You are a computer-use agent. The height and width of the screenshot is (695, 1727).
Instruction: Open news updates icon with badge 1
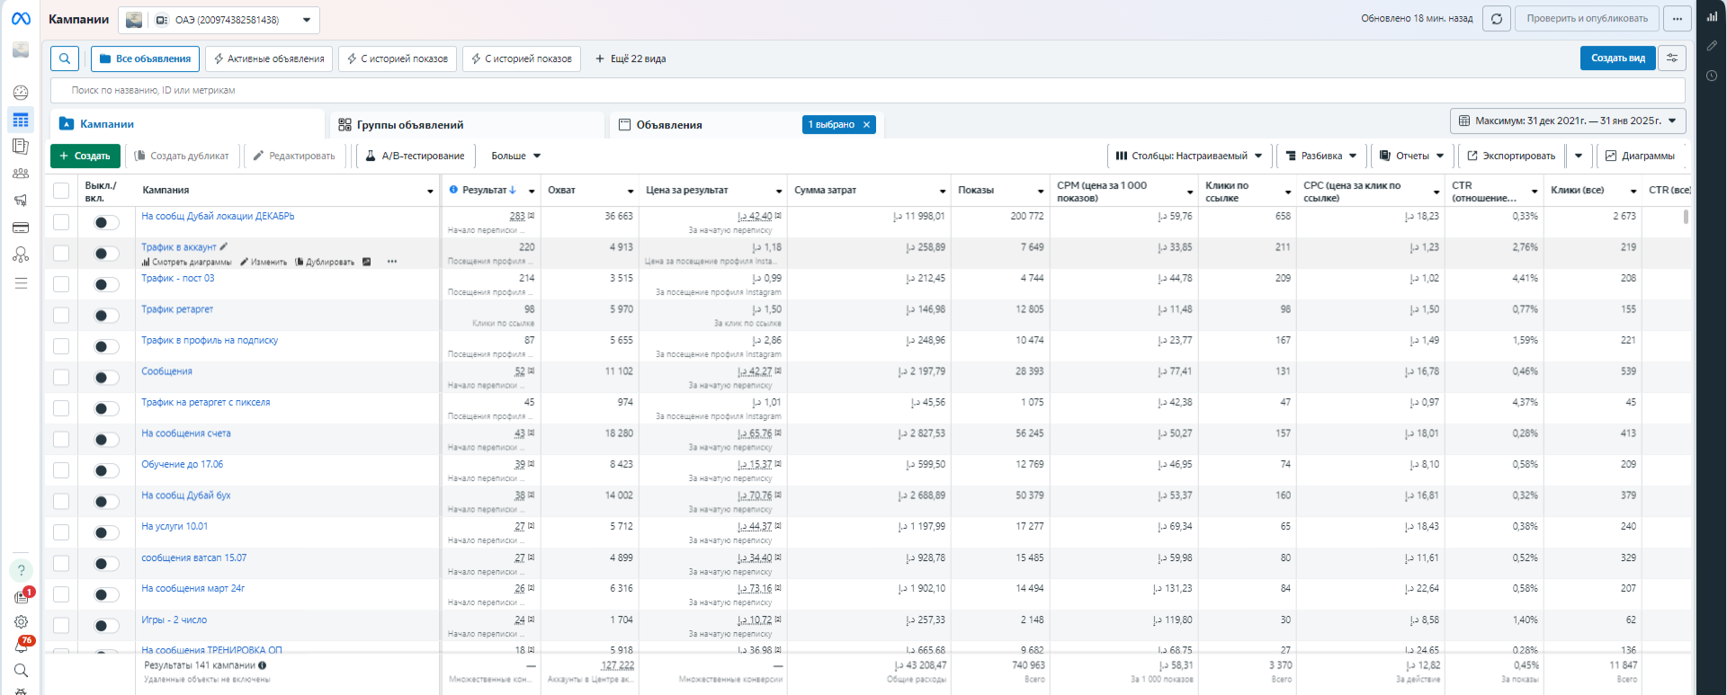21,596
